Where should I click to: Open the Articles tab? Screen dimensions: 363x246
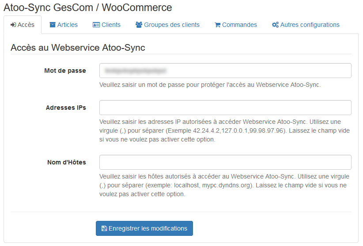[x=64, y=25]
